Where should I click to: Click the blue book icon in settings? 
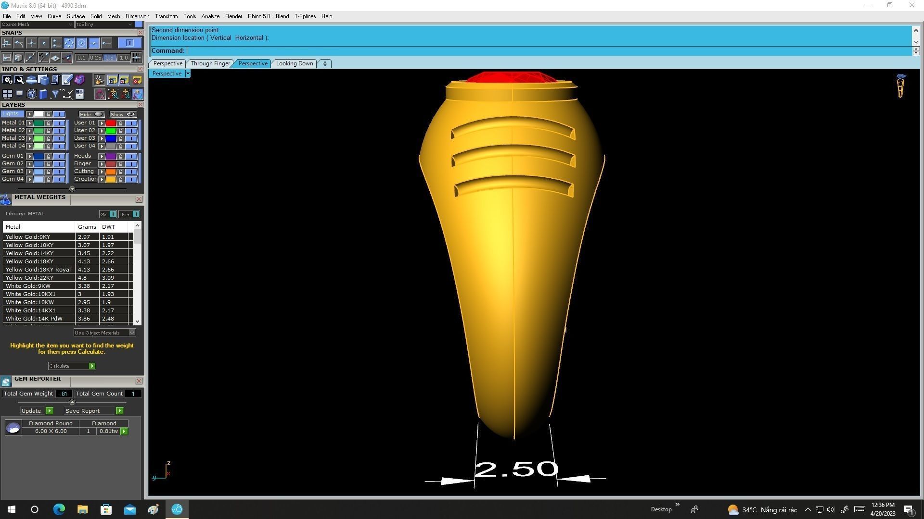click(x=43, y=94)
